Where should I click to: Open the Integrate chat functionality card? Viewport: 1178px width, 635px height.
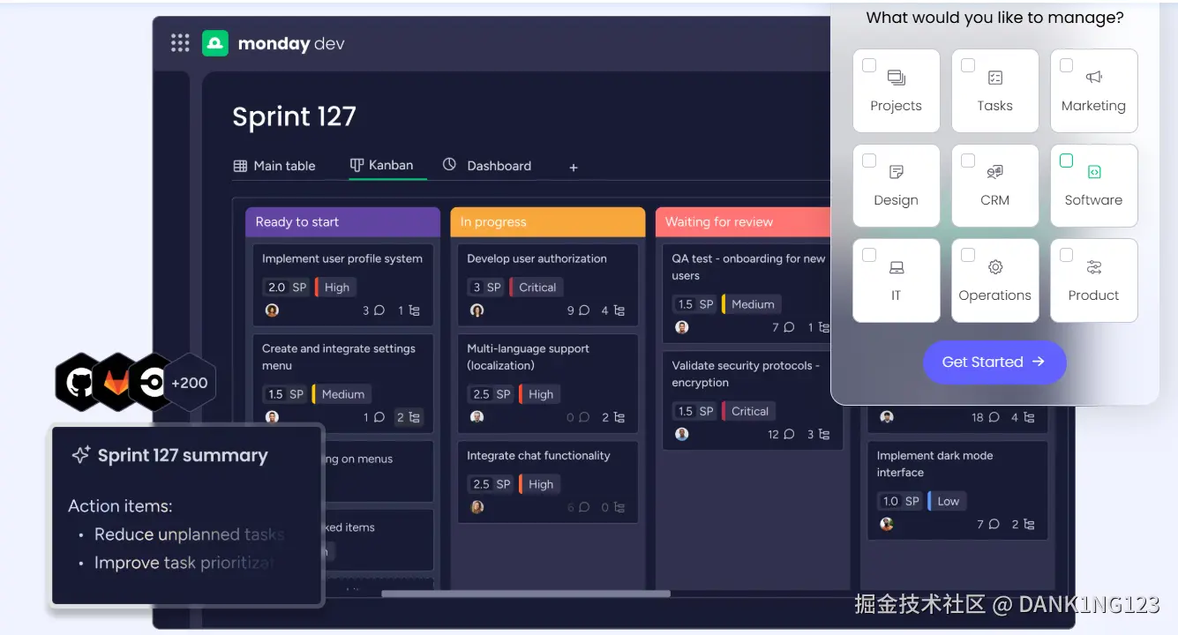547,482
